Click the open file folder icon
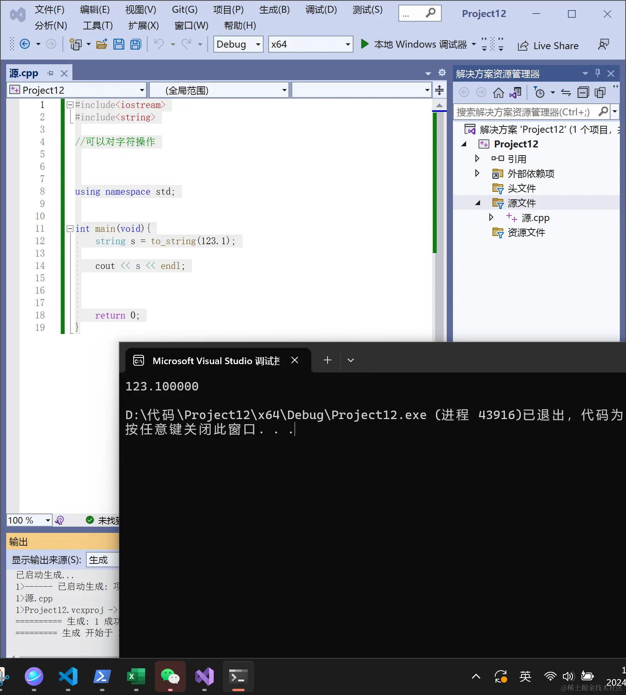The image size is (626, 695). 101,44
